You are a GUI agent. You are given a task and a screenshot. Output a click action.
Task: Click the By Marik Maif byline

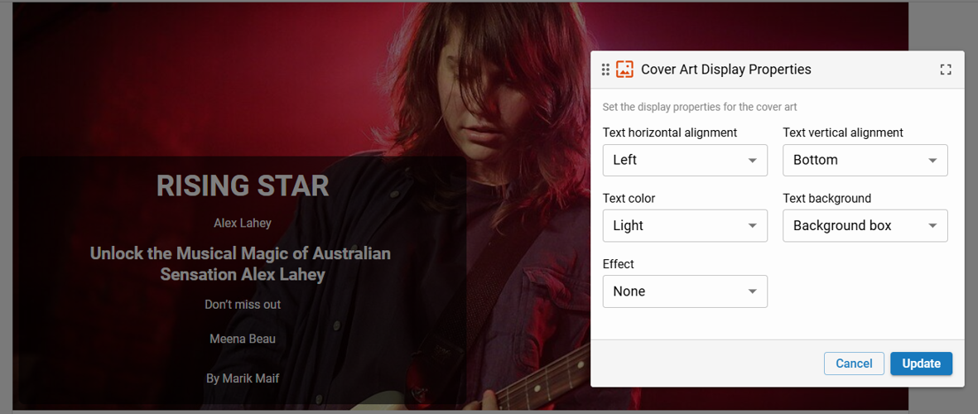(x=243, y=378)
